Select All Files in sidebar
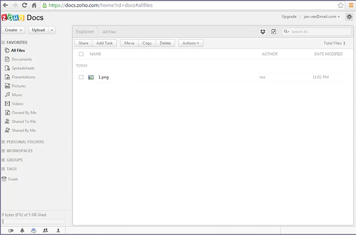 click(x=15, y=51)
